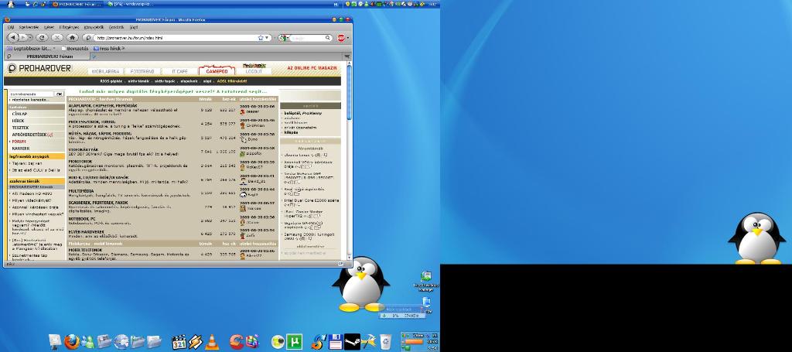Select the PROHARDVER! Fórum browser tab

pyautogui.click(x=48, y=56)
